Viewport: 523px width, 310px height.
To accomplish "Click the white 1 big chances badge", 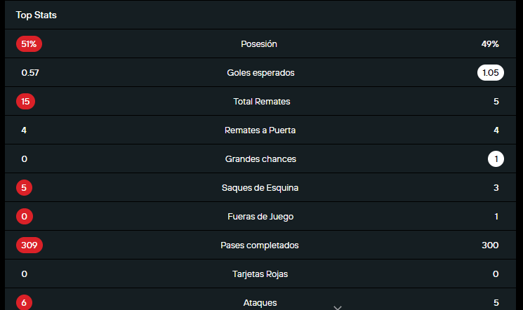I will (496, 159).
